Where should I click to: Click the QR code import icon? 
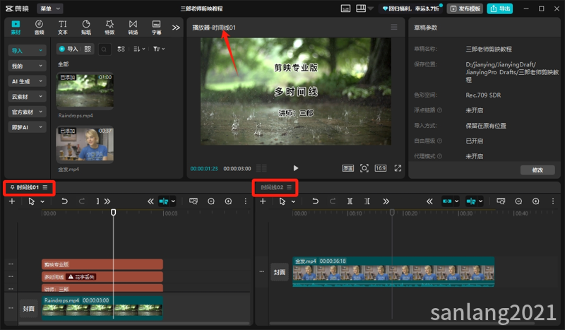click(88, 49)
